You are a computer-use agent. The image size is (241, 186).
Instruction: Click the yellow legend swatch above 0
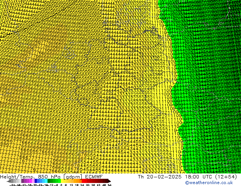pyautogui.click(x=62, y=181)
